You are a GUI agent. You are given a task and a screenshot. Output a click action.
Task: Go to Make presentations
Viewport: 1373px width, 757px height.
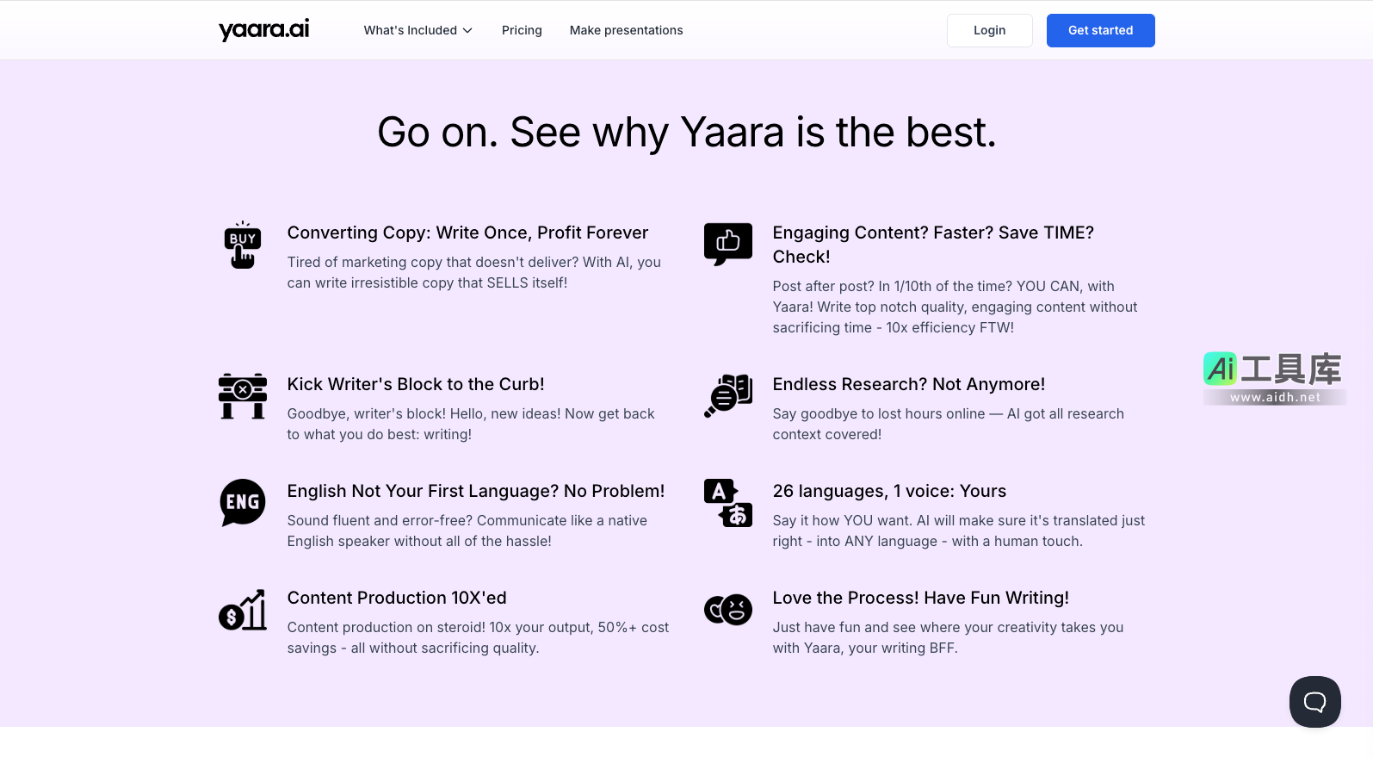pos(626,30)
